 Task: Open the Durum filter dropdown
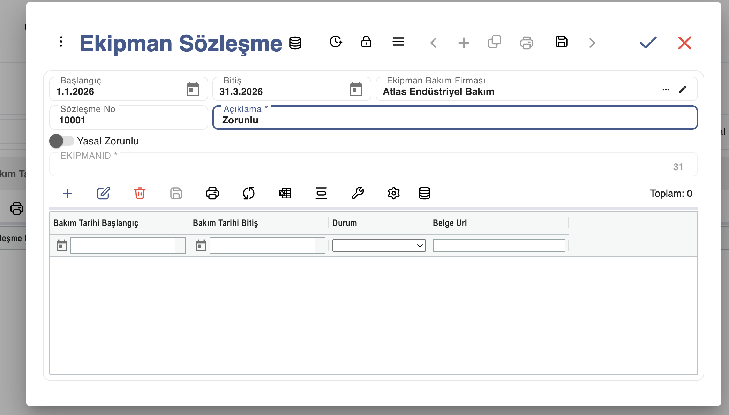(x=379, y=246)
